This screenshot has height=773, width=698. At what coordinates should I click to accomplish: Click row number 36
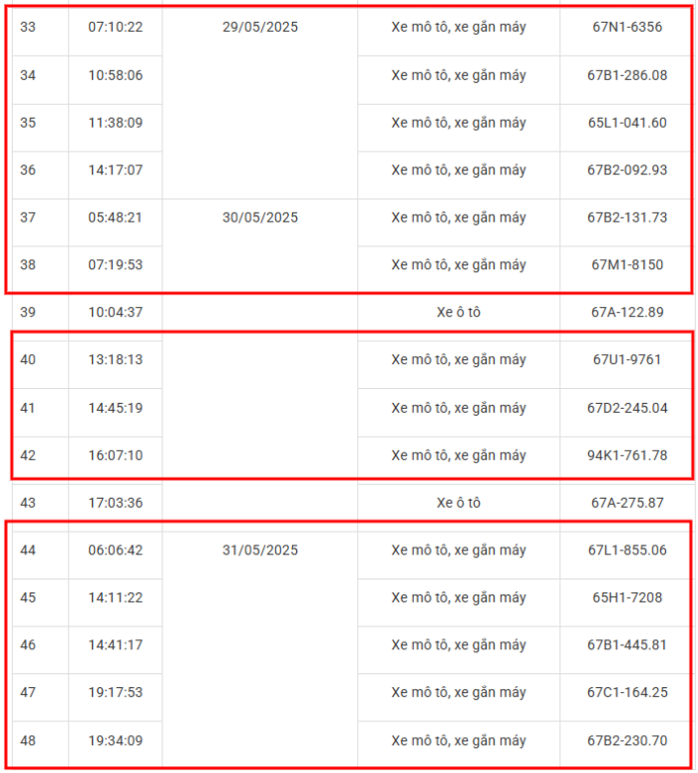28,170
